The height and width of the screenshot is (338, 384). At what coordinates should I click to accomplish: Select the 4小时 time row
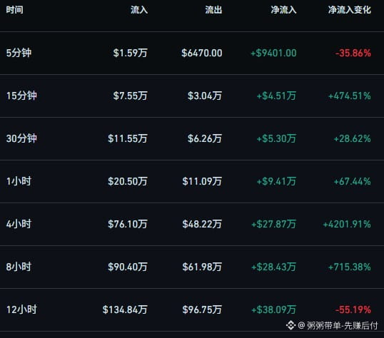(x=192, y=224)
